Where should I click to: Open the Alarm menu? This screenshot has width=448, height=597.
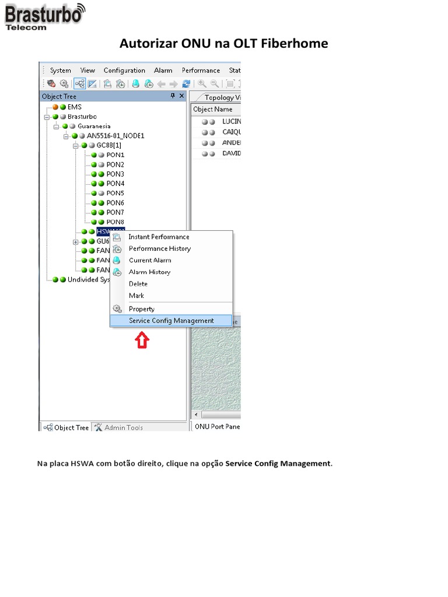pos(163,71)
